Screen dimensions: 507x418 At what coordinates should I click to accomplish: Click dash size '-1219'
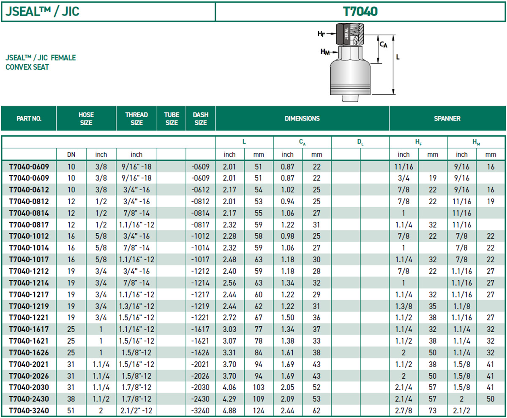[200, 306]
